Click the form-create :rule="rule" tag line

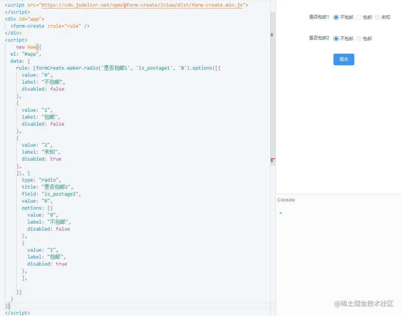coord(50,26)
